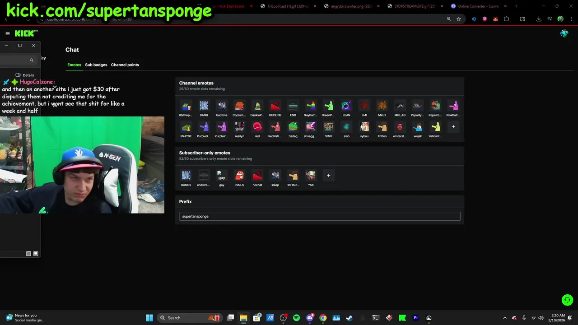
Task: Show hidden system tray icons
Action: point(505,318)
